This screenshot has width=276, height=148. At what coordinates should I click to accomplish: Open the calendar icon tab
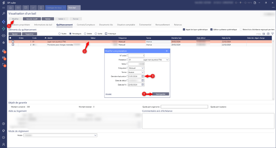click(26, 8)
